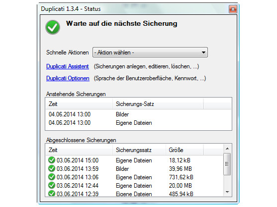This screenshot has width=277, height=207.
Task: Open the Duplicati Assistent link
Action: [x=68, y=66]
